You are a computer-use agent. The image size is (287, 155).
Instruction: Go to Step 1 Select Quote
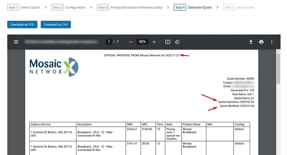pos(24,7)
